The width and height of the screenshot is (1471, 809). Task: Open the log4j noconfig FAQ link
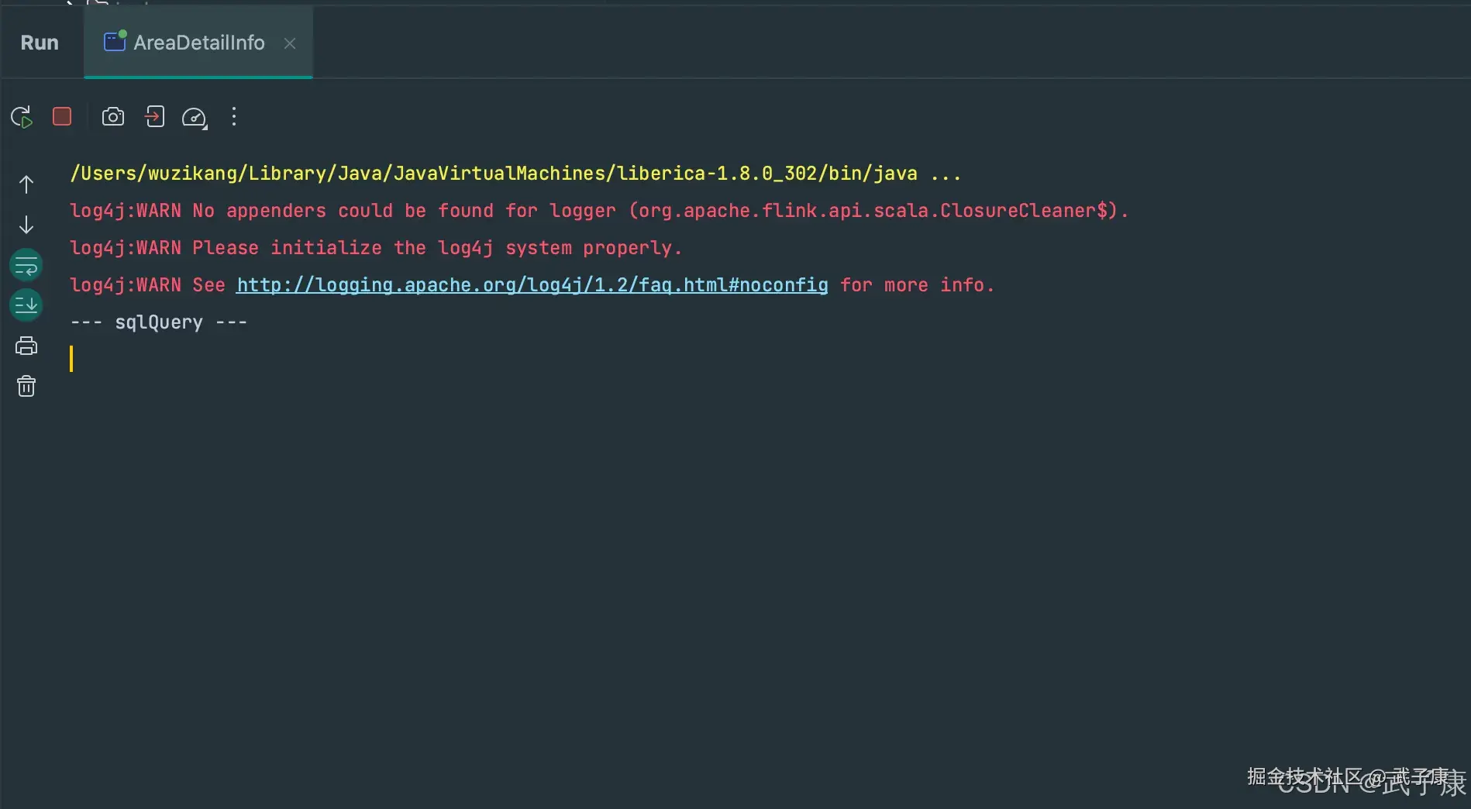[532, 284]
